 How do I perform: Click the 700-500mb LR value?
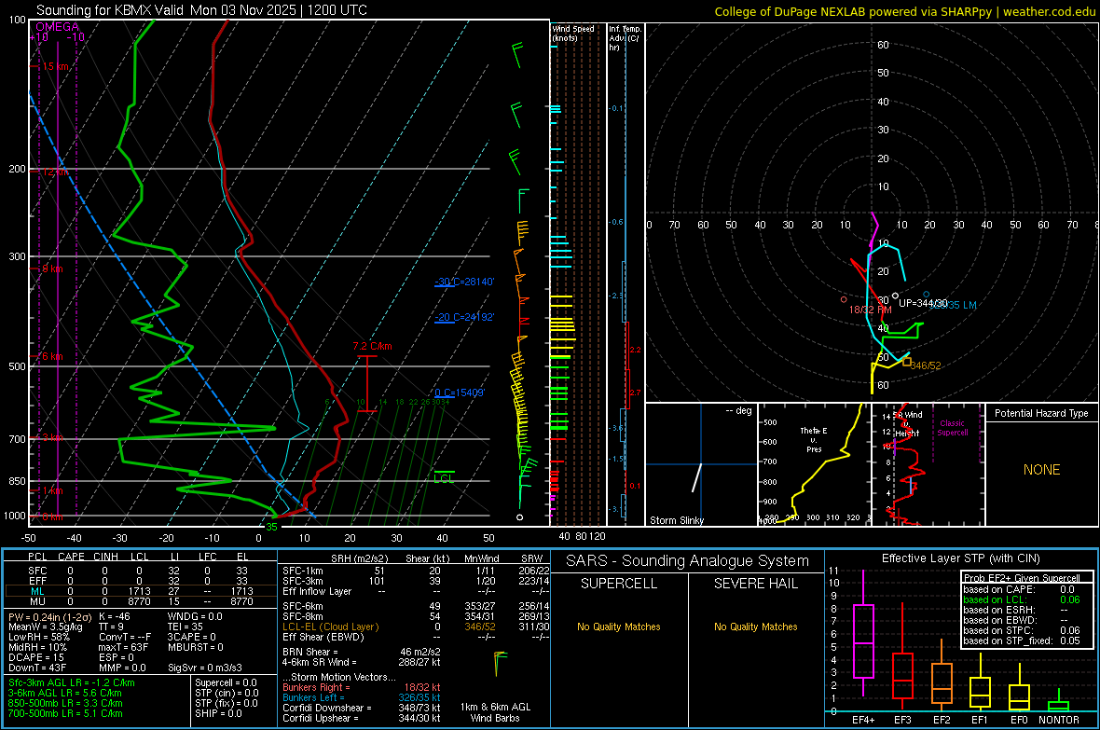click(x=65, y=713)
